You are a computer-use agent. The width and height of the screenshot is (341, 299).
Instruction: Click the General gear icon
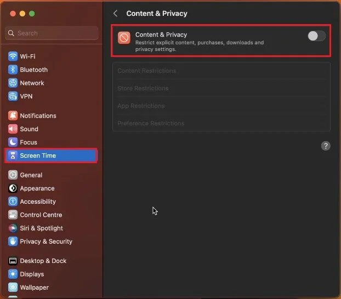click(x=13, y=175)
